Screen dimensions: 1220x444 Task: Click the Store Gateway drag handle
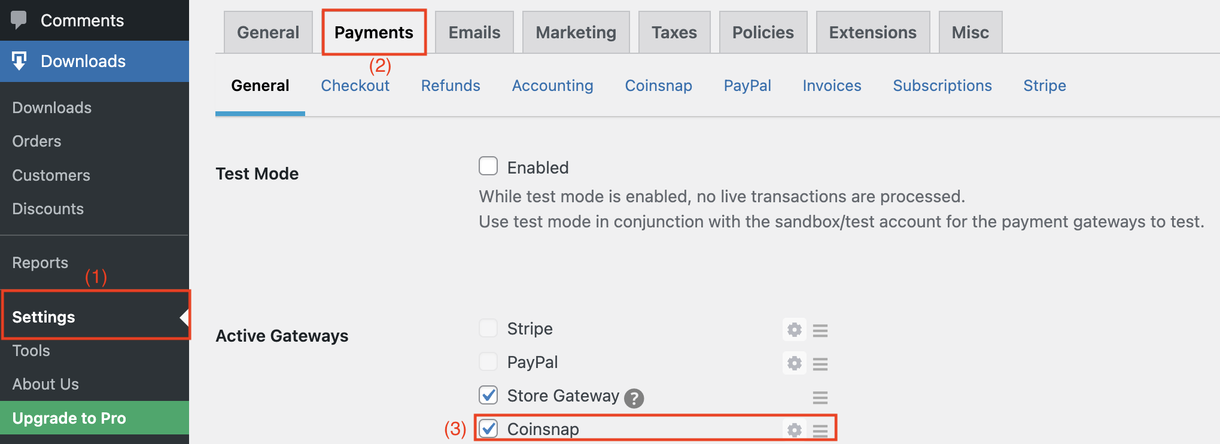[820, 397]
